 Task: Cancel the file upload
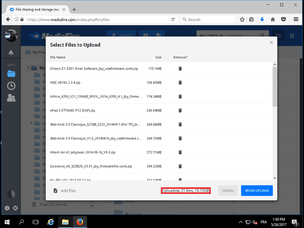click(228, 191)
